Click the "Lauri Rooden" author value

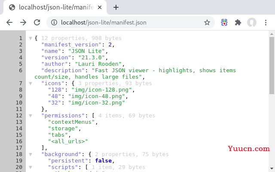click(98, 64)
